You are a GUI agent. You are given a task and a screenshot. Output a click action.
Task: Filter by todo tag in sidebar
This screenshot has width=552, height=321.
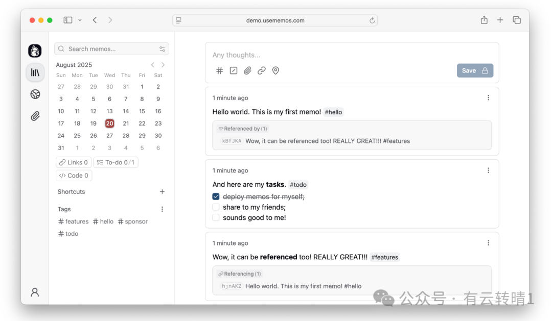pyautogui.click(x=68, y=234)
